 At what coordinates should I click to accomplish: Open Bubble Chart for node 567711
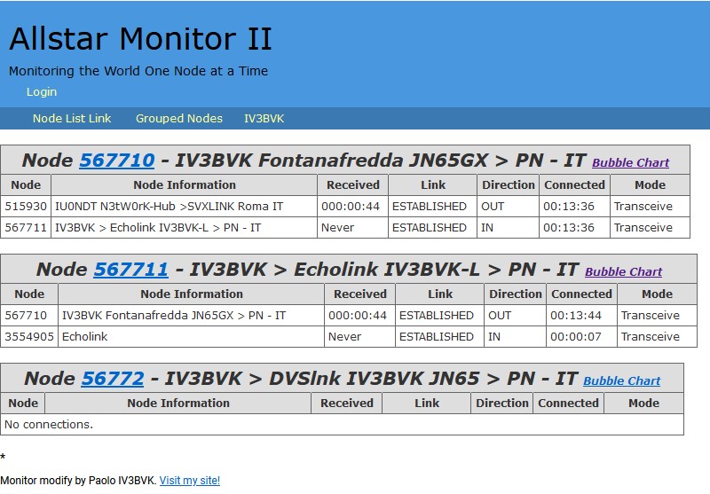click(x=623, y=272)
